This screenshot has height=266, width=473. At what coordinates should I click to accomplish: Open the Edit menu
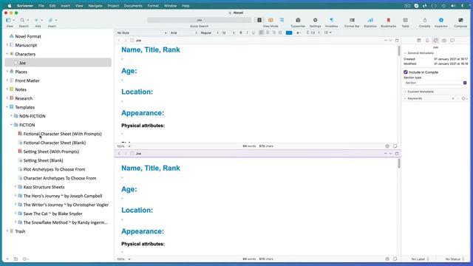[52, 6]
